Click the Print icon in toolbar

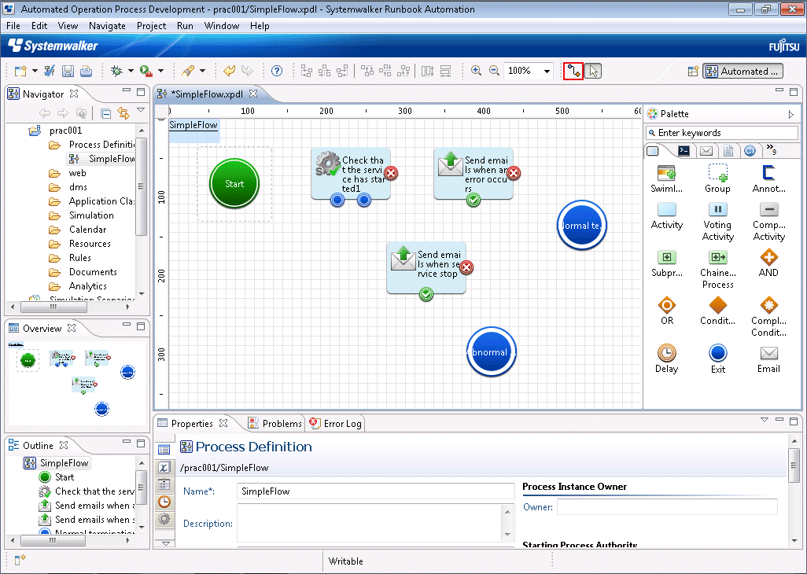click(86, 71)
